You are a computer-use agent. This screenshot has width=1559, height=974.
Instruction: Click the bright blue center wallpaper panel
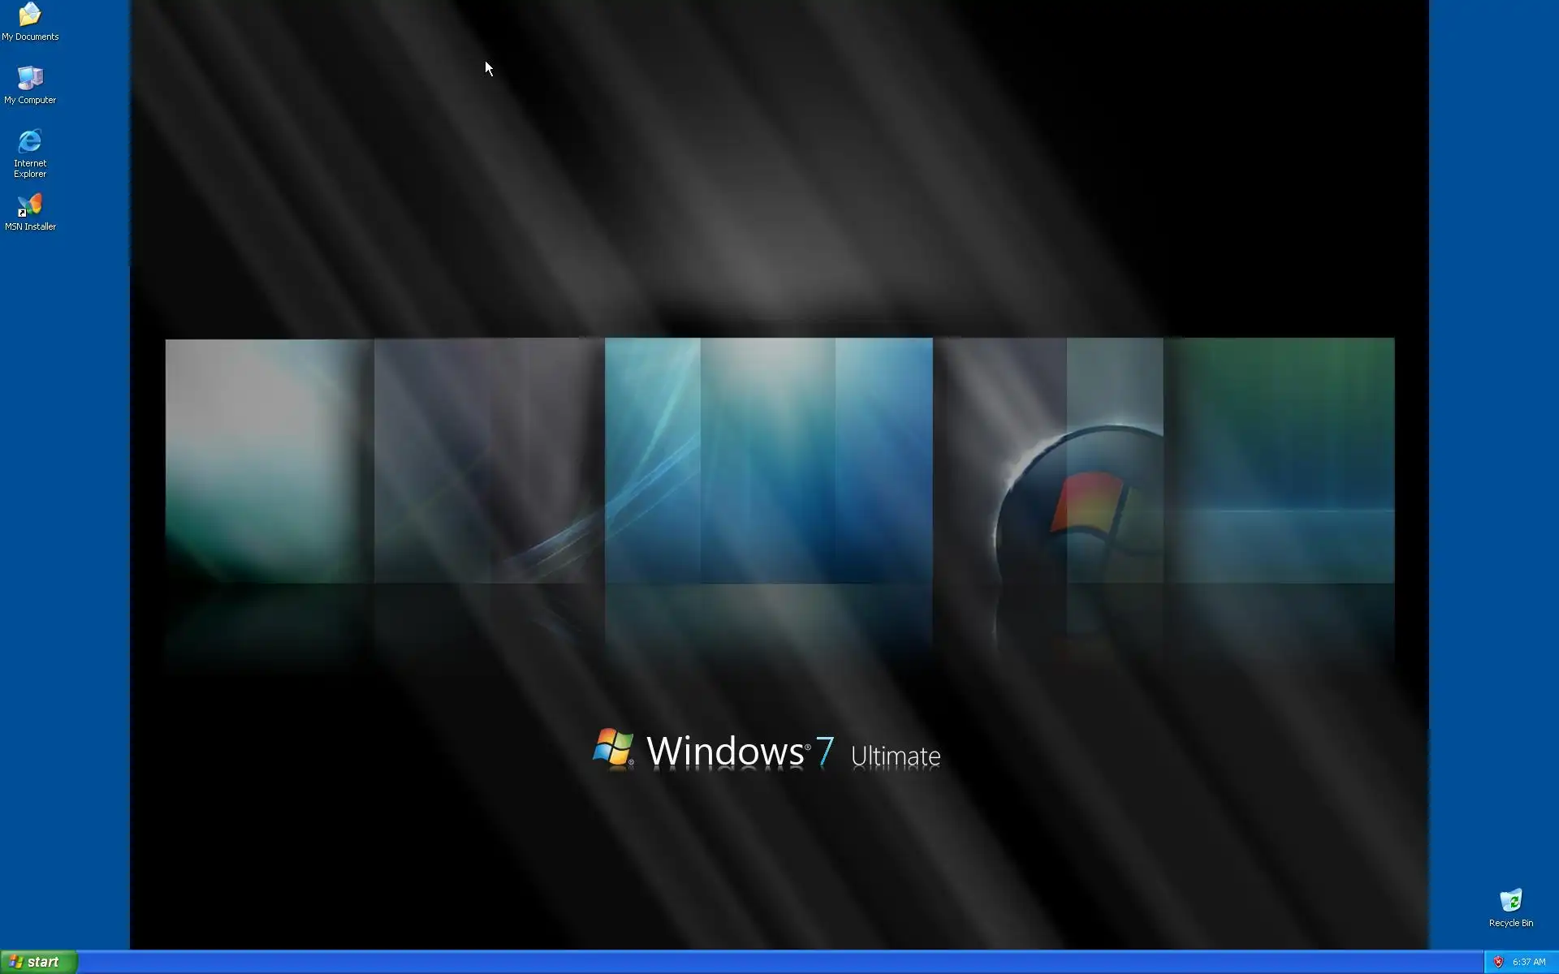(x=767, y=459)
